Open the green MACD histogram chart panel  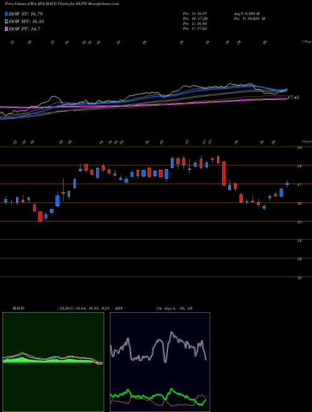click(53, 362)
